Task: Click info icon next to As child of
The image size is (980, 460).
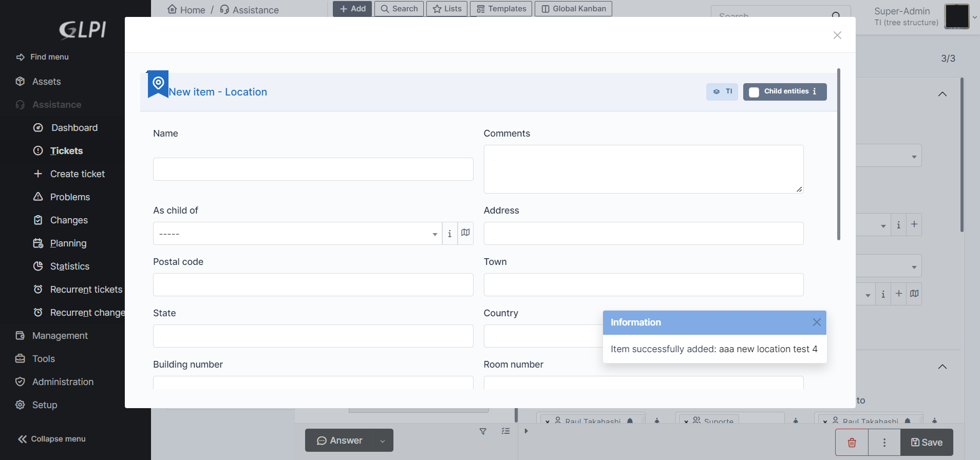Action: click(449, 234)
